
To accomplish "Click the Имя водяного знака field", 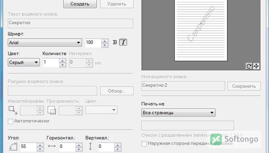I will pyautogui.click(x=183, y=86).
